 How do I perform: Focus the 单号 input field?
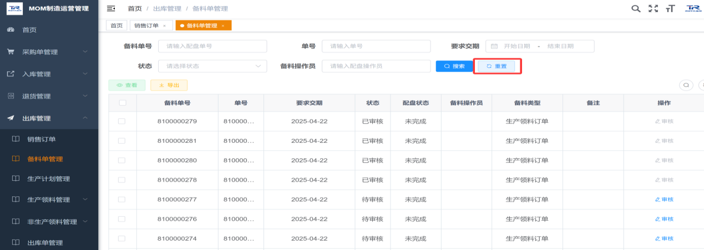(376, 46)
